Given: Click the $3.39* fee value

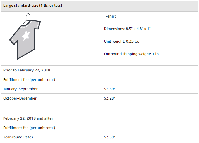Looking at the screenshot, I should coord(110,89).
